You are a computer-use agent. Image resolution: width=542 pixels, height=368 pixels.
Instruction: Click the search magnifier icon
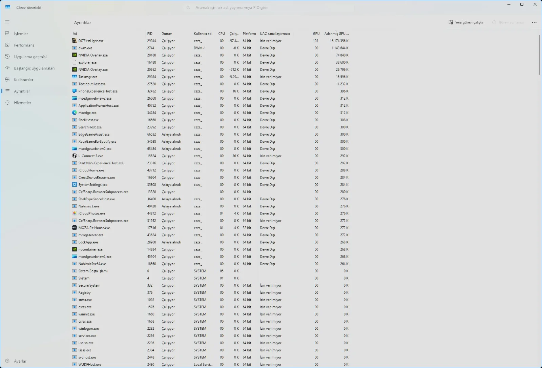click(188, 7)
